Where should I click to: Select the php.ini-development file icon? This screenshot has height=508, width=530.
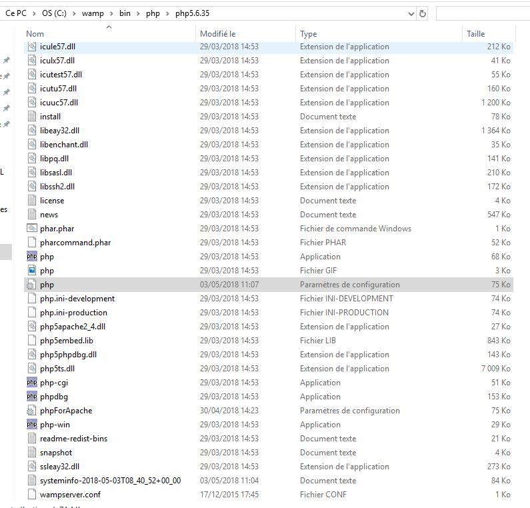tap(32, 299)
